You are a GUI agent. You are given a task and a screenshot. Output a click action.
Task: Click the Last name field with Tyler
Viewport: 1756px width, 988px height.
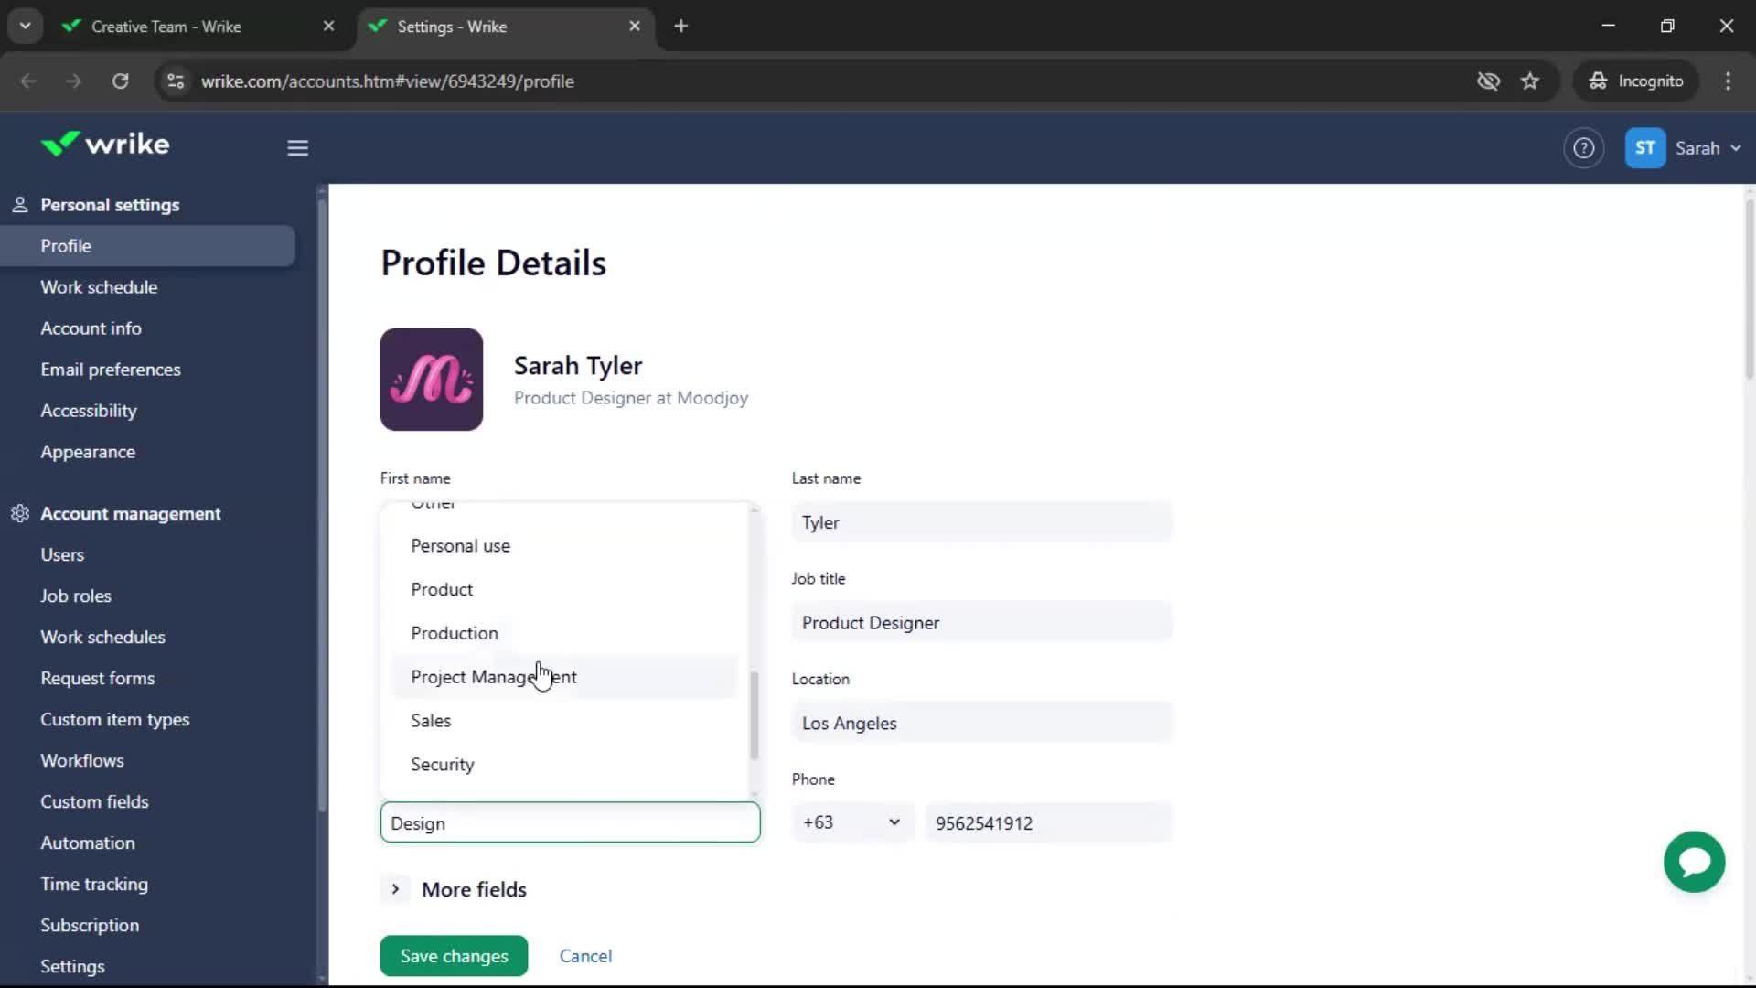(981, 522)
